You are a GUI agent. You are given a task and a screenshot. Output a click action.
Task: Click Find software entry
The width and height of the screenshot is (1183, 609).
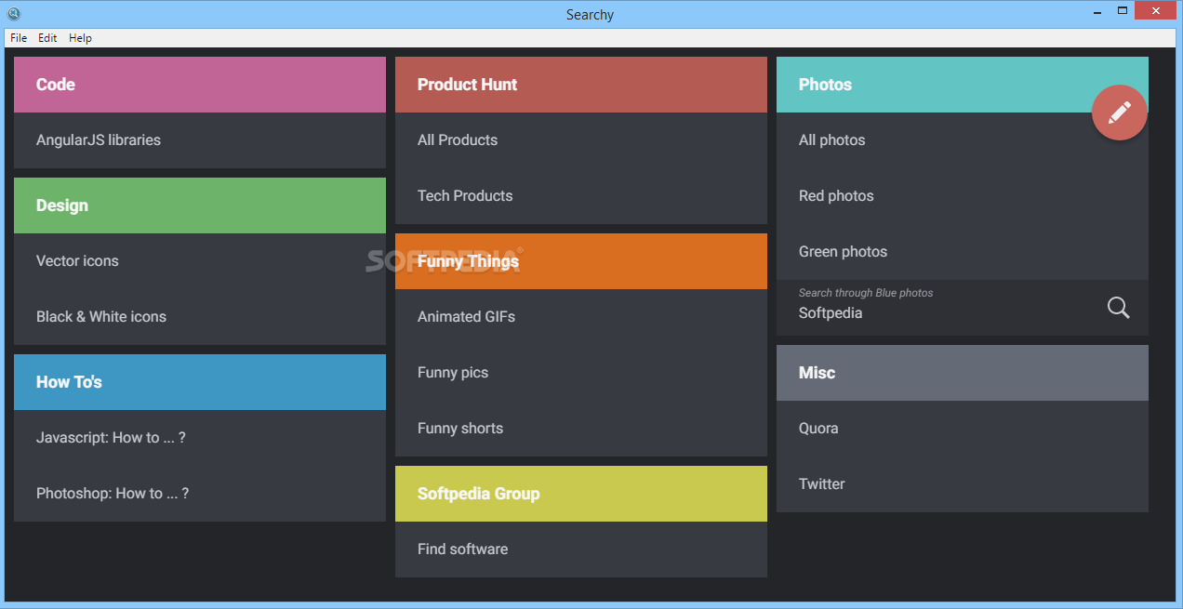[x=462, y=549]
